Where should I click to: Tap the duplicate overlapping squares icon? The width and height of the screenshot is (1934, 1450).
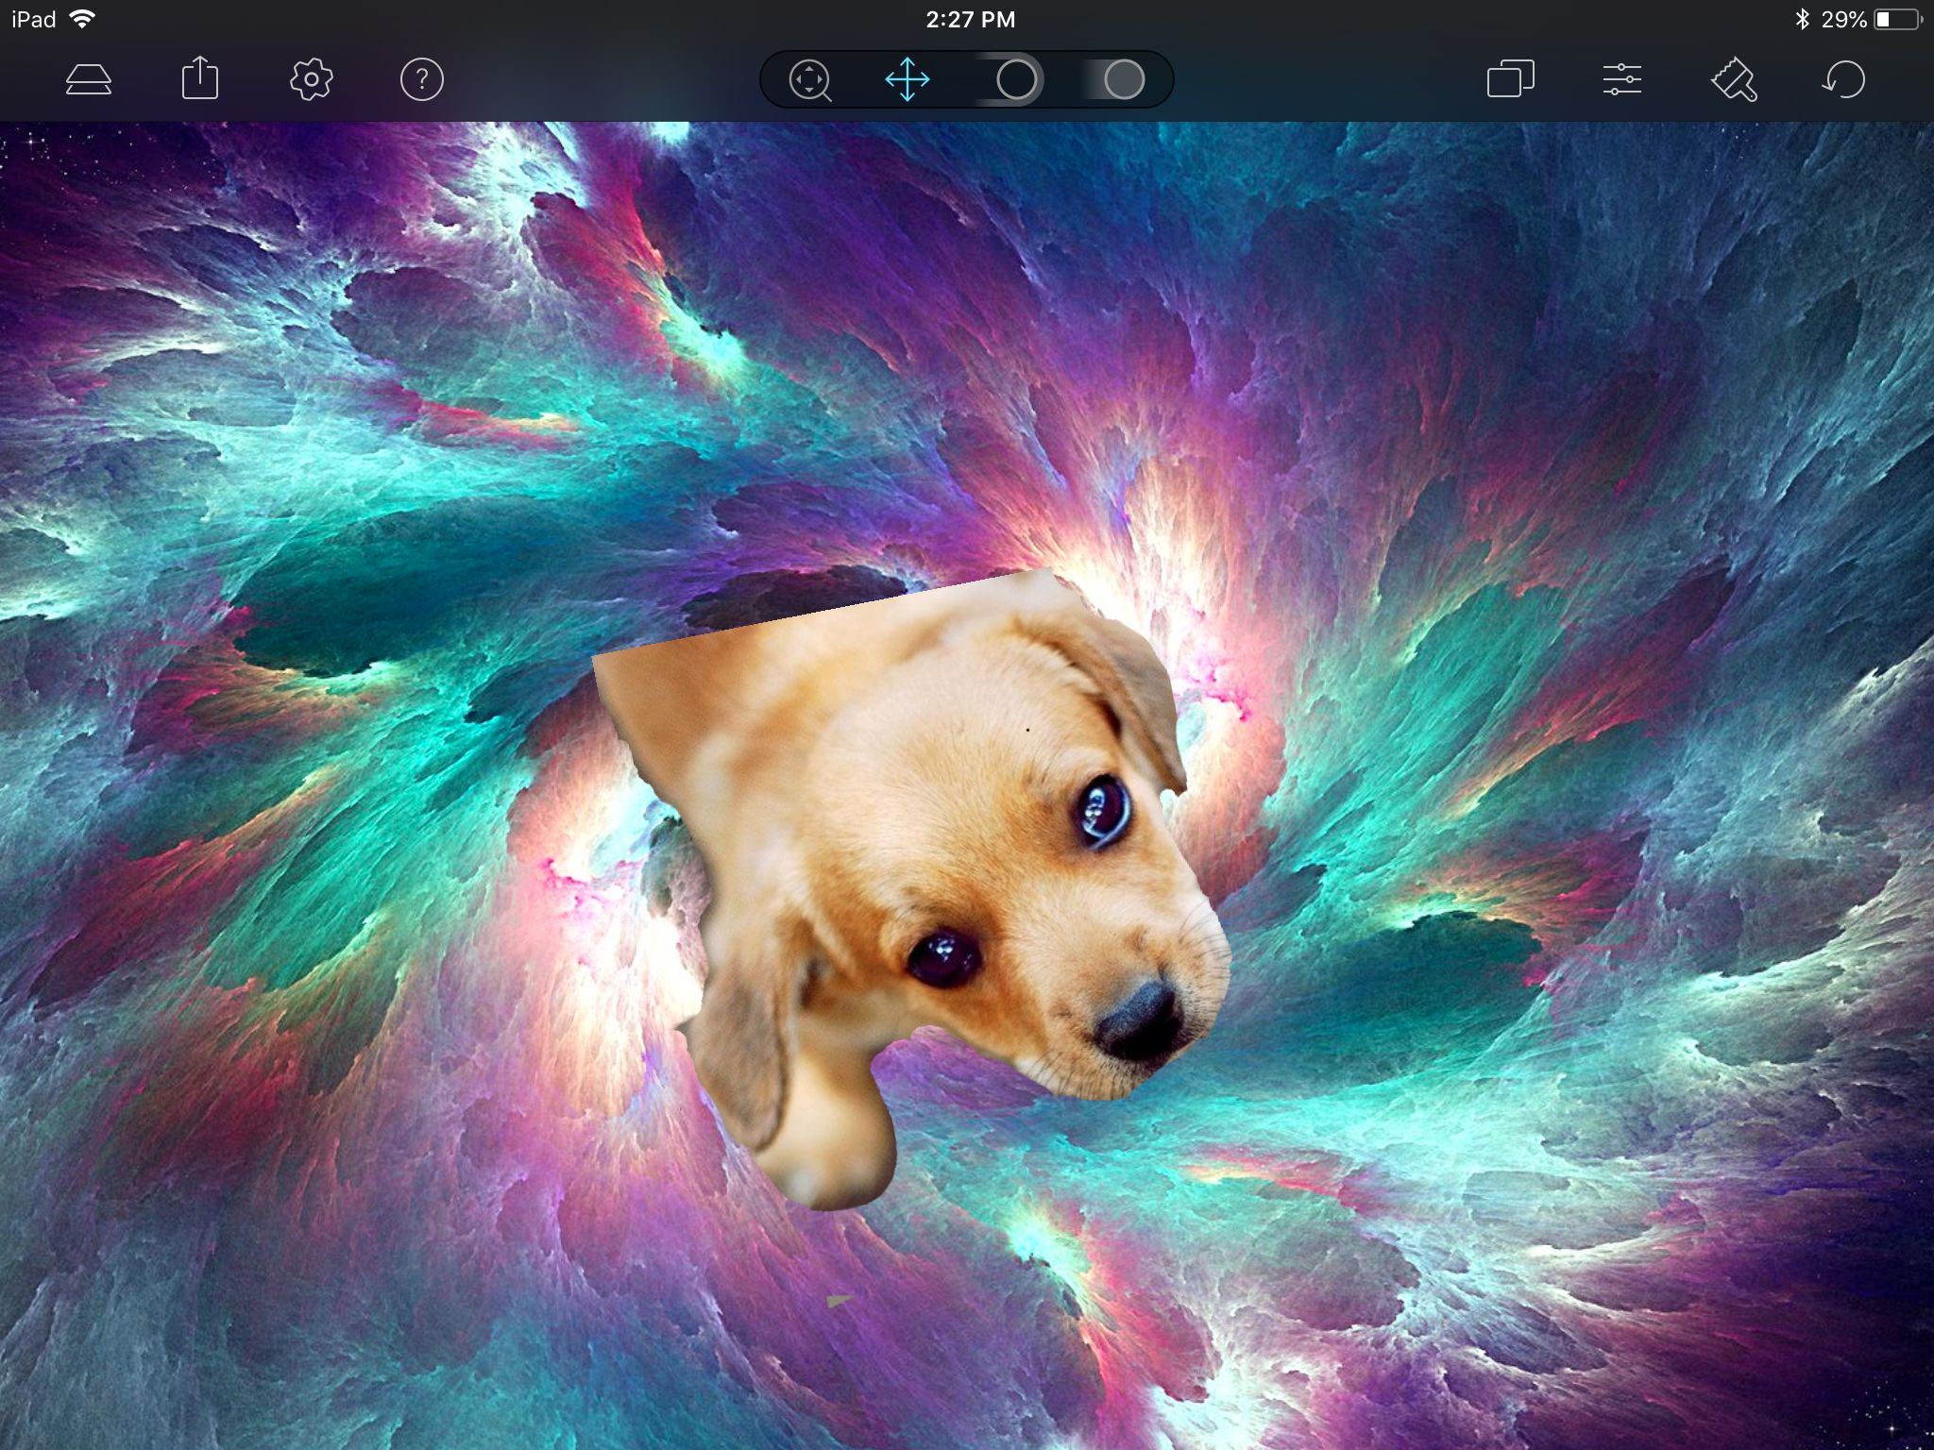click(1510, 79)
